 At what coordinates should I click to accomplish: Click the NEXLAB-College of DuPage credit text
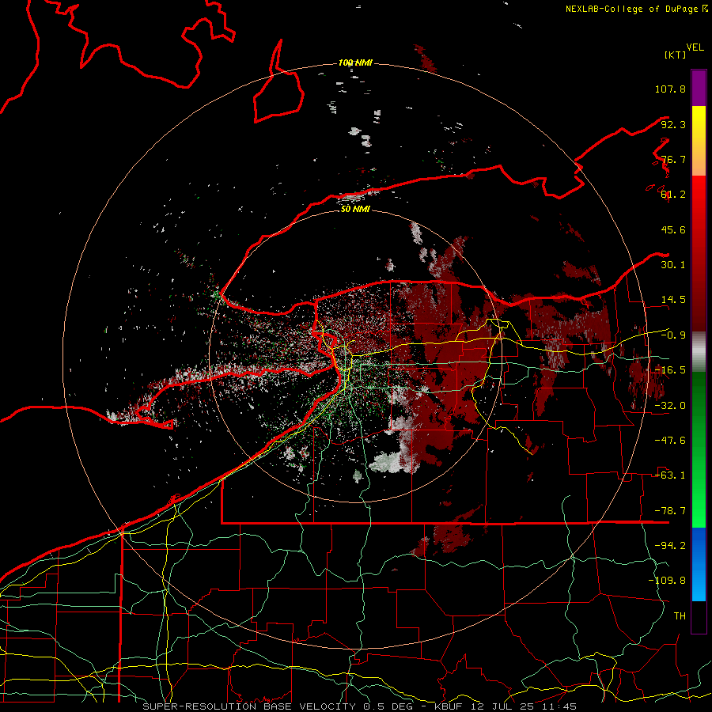pos(631,9)
